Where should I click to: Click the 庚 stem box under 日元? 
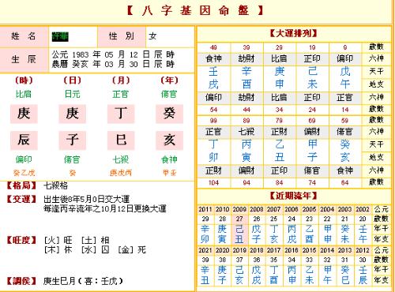point(73,114)
